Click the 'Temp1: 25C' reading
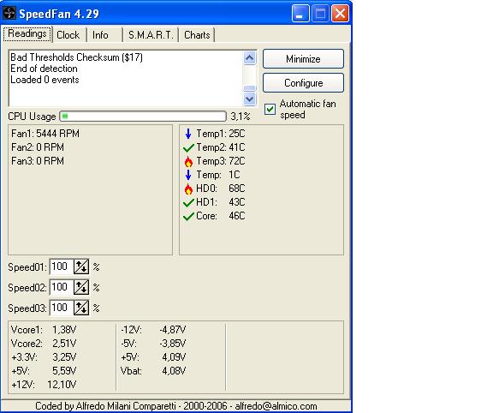The height and width of the screenshot is (413, 493). tap(221, 134)
